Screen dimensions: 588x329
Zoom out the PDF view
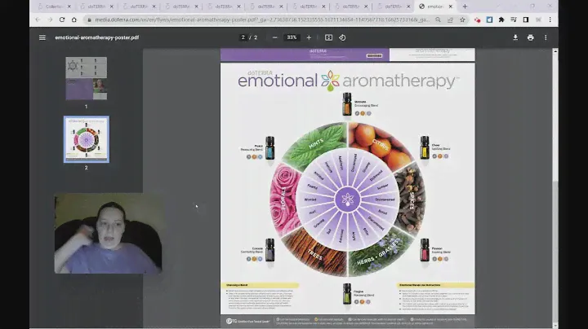[277, 37]
